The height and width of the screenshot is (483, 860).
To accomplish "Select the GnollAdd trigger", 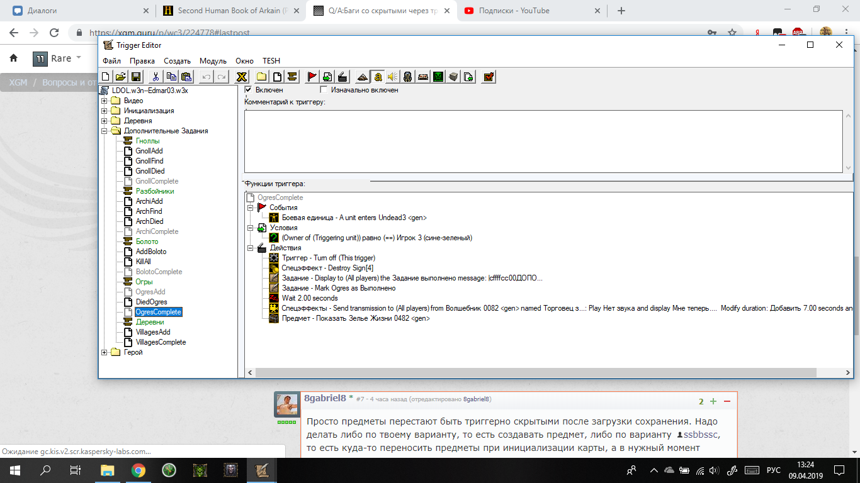I will click(149, 151).
